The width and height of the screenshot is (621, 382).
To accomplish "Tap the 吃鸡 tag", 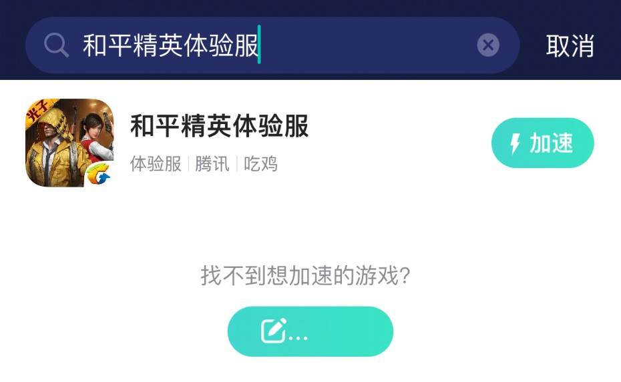I will pyautogui.click(x=260, y=164).
